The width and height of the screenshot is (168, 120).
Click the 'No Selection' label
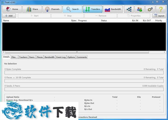11,64
